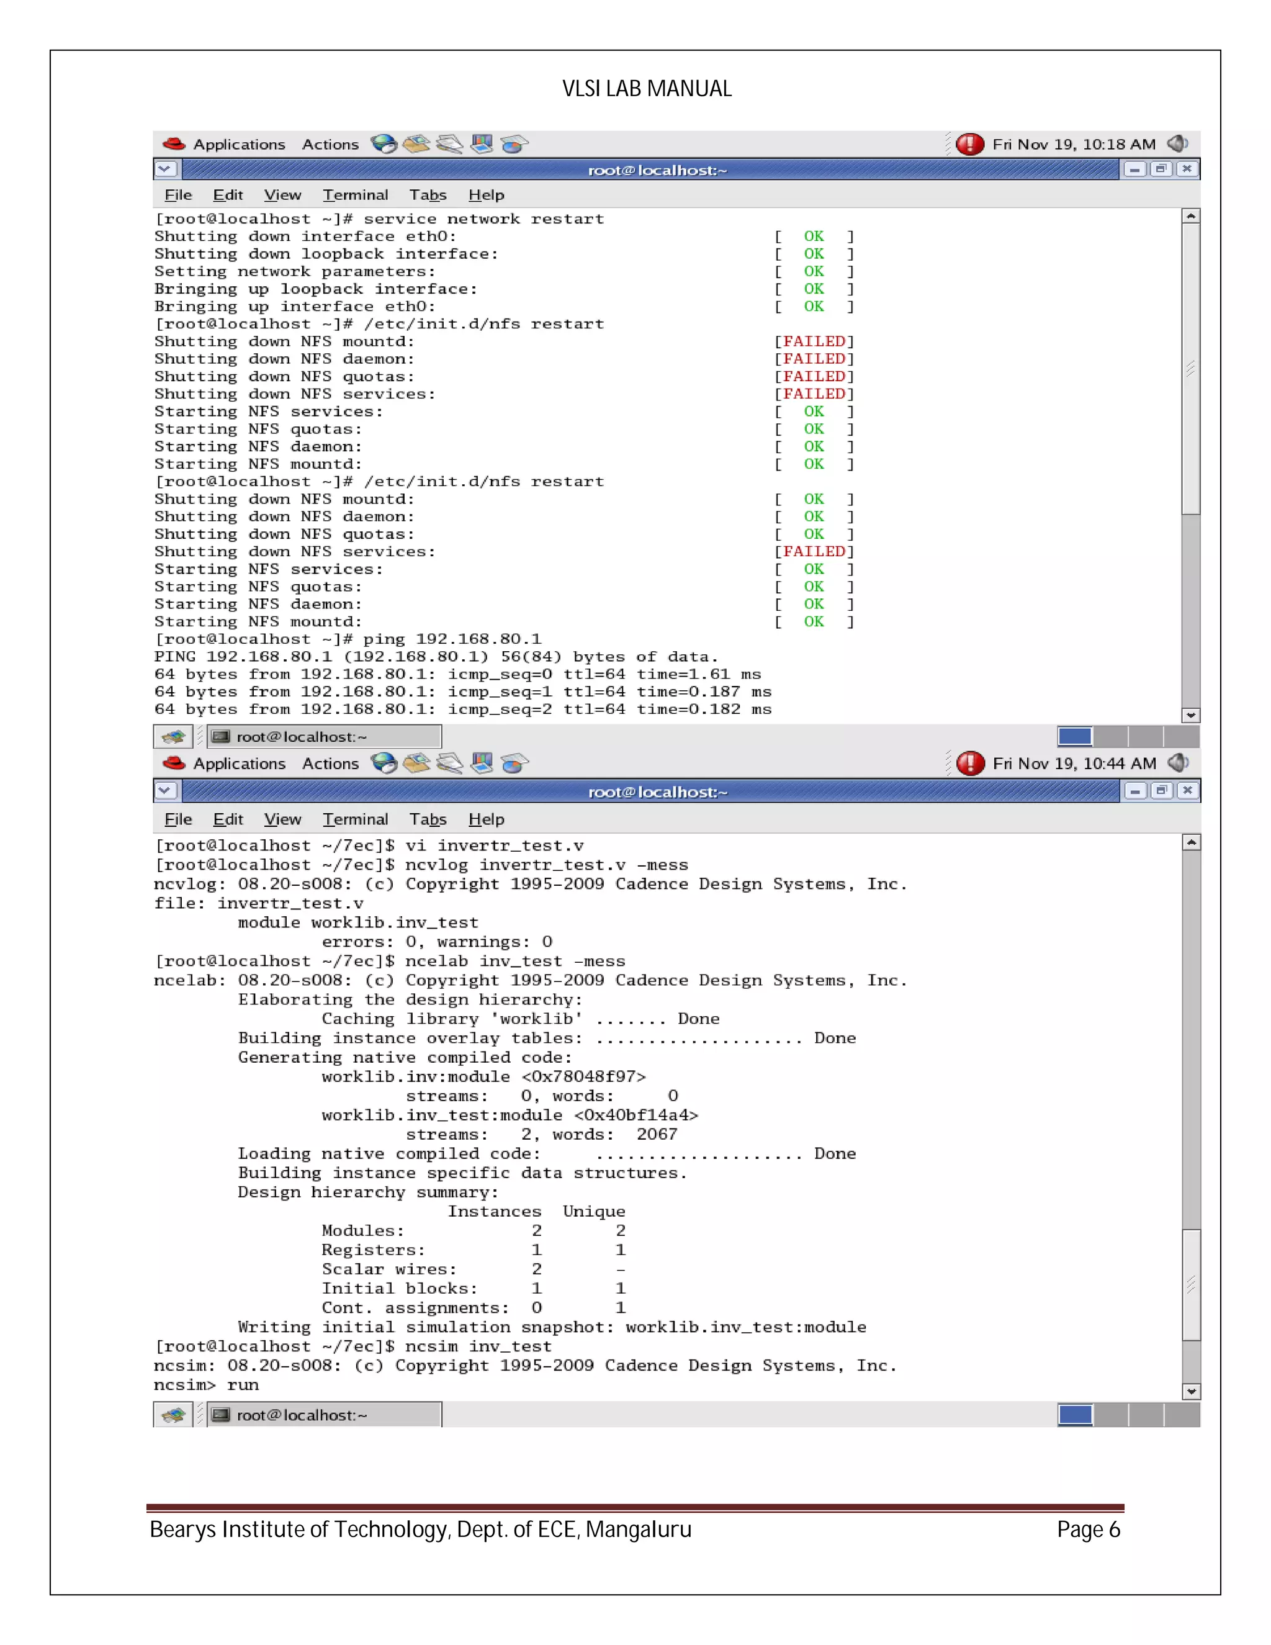
Task: Open Applications menu in the upper panel
Action: pyautogui.click(x=239, y=144)
